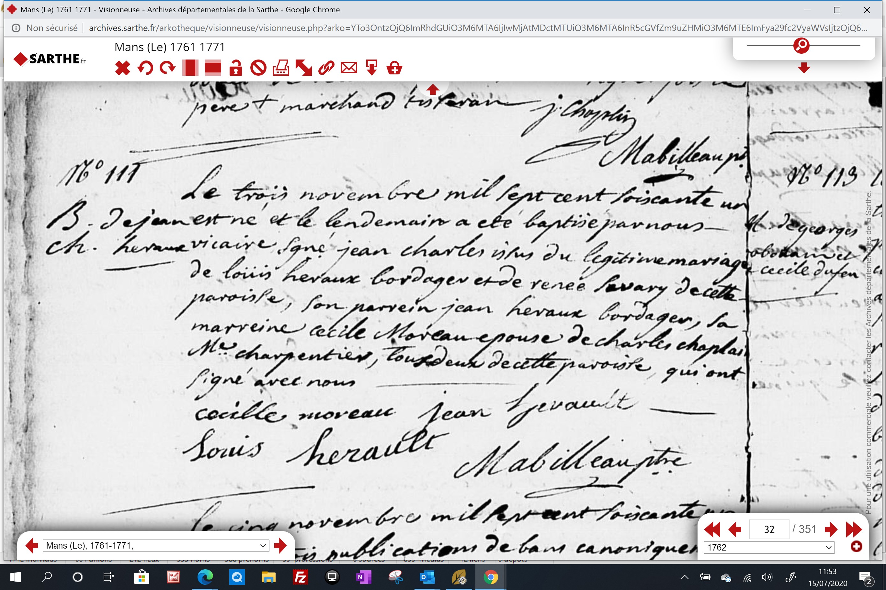The image size is (886, 590).
Task: Jump to last page with double right arrows
Action: (x=854, y=530)
